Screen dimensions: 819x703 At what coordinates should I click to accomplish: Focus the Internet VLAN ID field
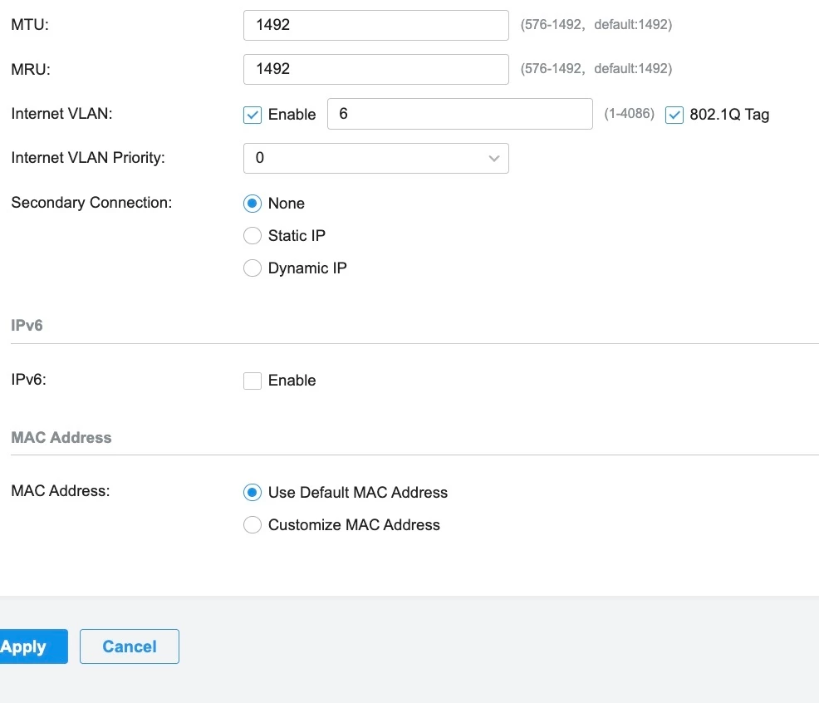coord(459,114)
